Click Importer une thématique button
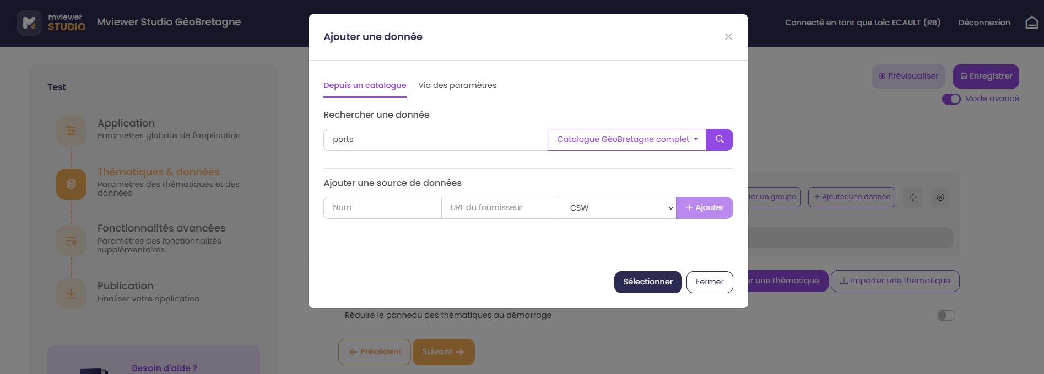This screenshot has height=374, width=1044. pos(895,281)
